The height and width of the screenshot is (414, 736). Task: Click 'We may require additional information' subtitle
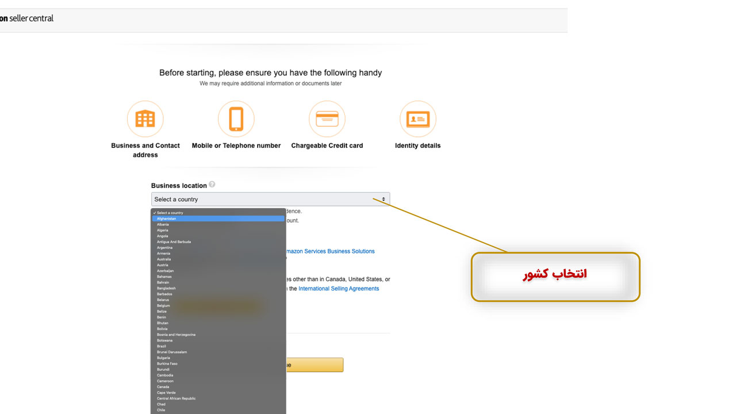click(271, 83)
